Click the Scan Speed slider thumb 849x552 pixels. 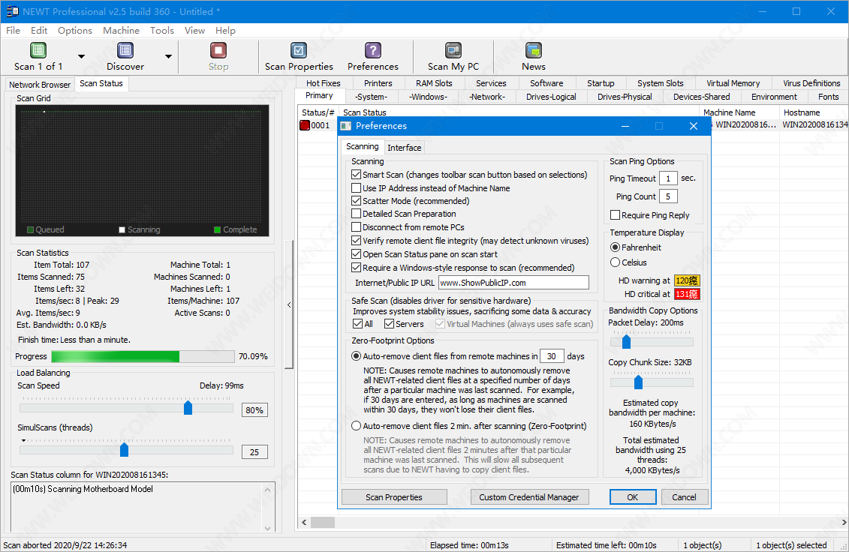coord(188,407)
